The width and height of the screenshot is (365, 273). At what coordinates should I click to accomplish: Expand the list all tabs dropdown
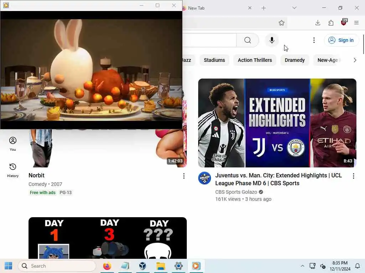(294, 8)
